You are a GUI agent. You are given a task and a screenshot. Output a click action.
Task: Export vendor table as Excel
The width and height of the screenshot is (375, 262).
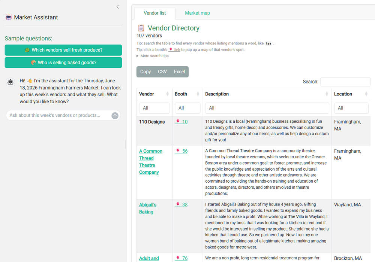pyautogui.click(x=179, y=72)
